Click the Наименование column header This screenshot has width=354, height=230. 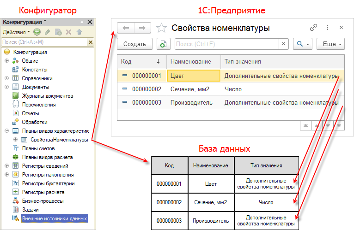194,61
